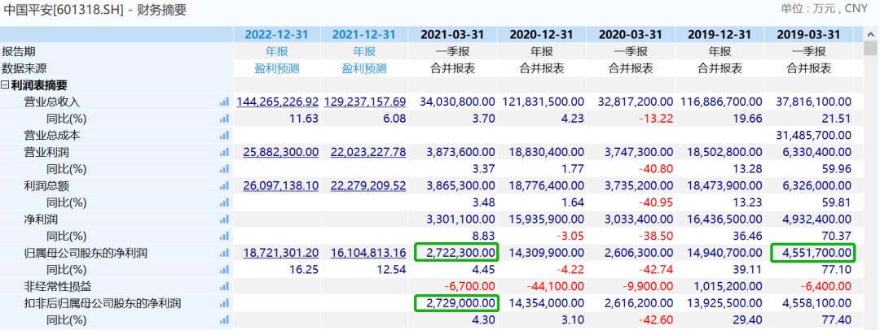Select the 2022-12-31 column header

coord(277,35)
